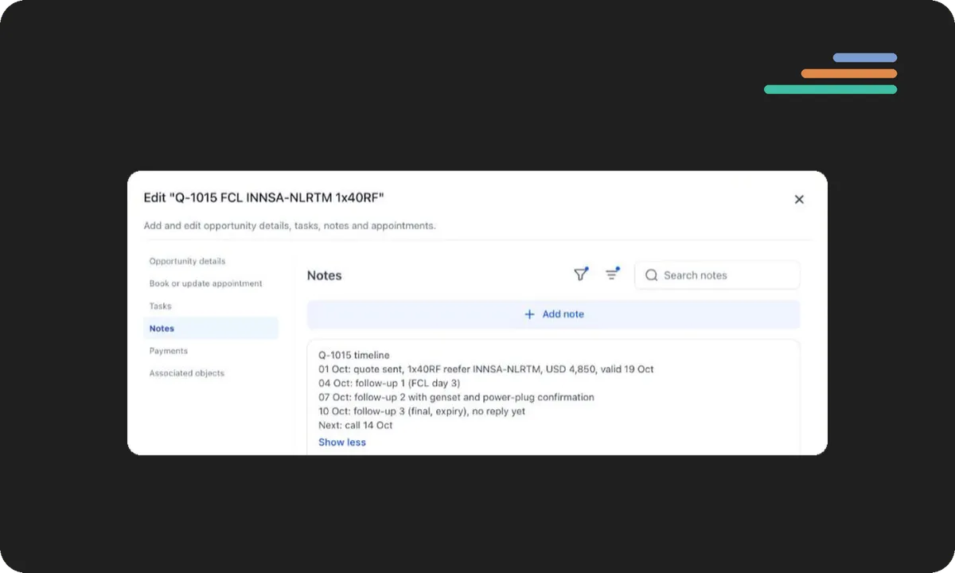Open the Payments section
The width and height of the screenshot is (955, 573).
(x=169, y=350)
